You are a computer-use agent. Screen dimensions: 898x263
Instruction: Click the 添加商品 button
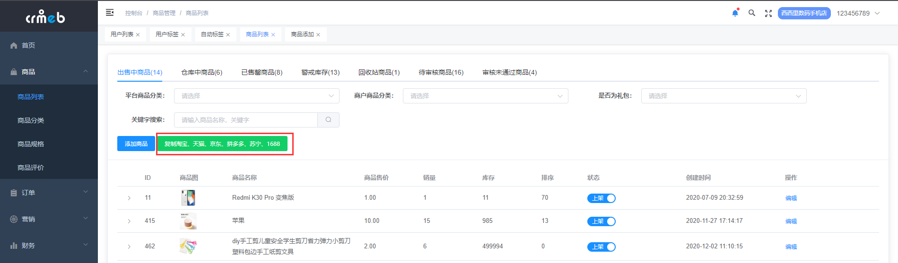click(x=136, y=144)
